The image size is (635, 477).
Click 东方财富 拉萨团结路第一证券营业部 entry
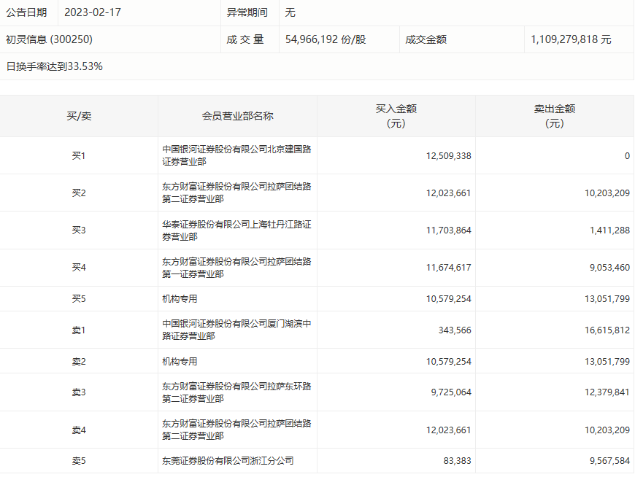click(x=237, y=268)
